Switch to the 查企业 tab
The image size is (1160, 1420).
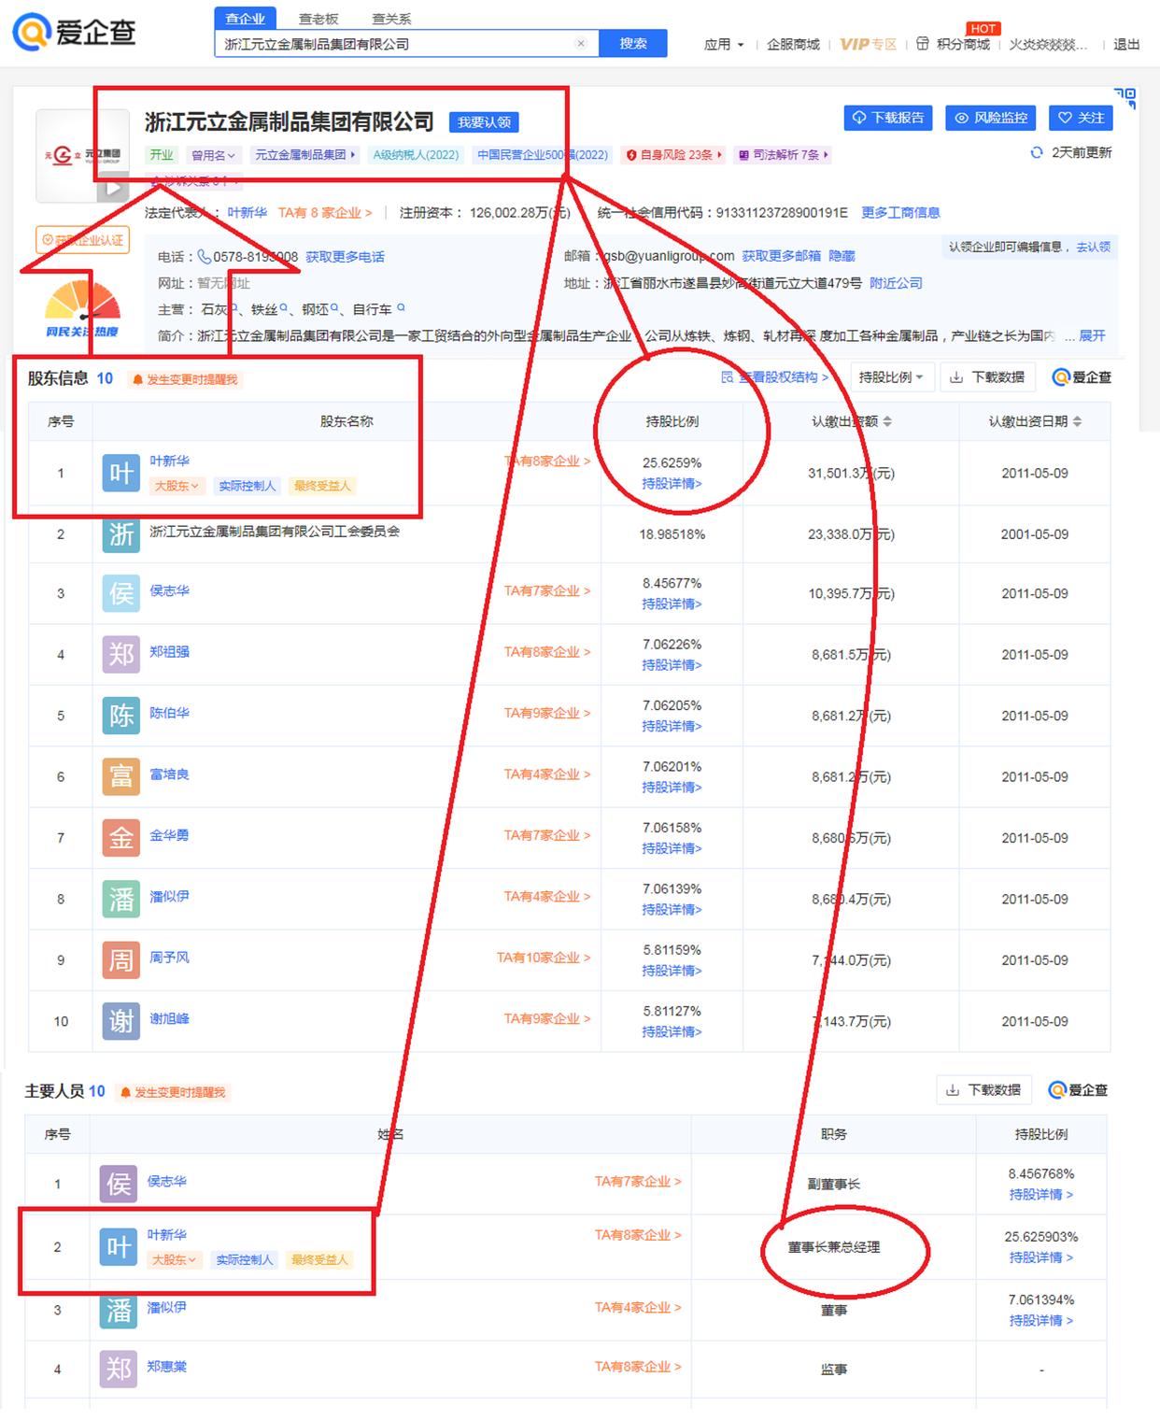[246, 18]
